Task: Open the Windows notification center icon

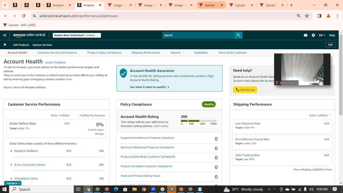Action: 335,189
